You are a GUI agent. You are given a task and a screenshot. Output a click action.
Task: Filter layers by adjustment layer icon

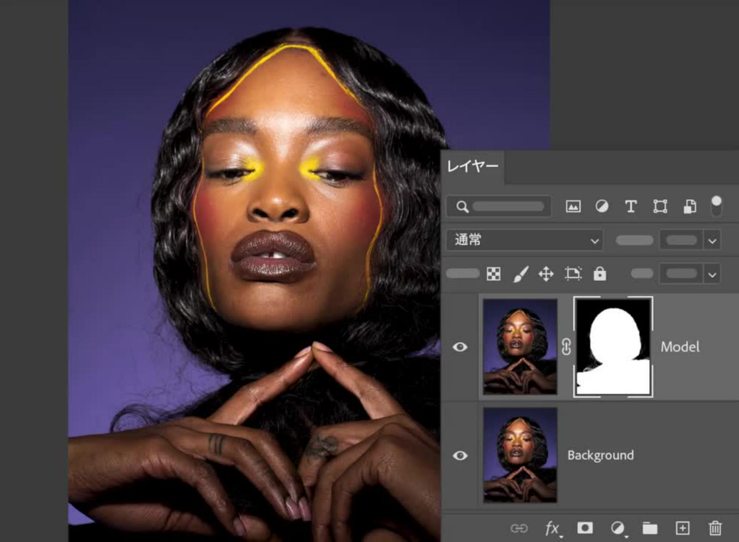click(x=602, y=206)
